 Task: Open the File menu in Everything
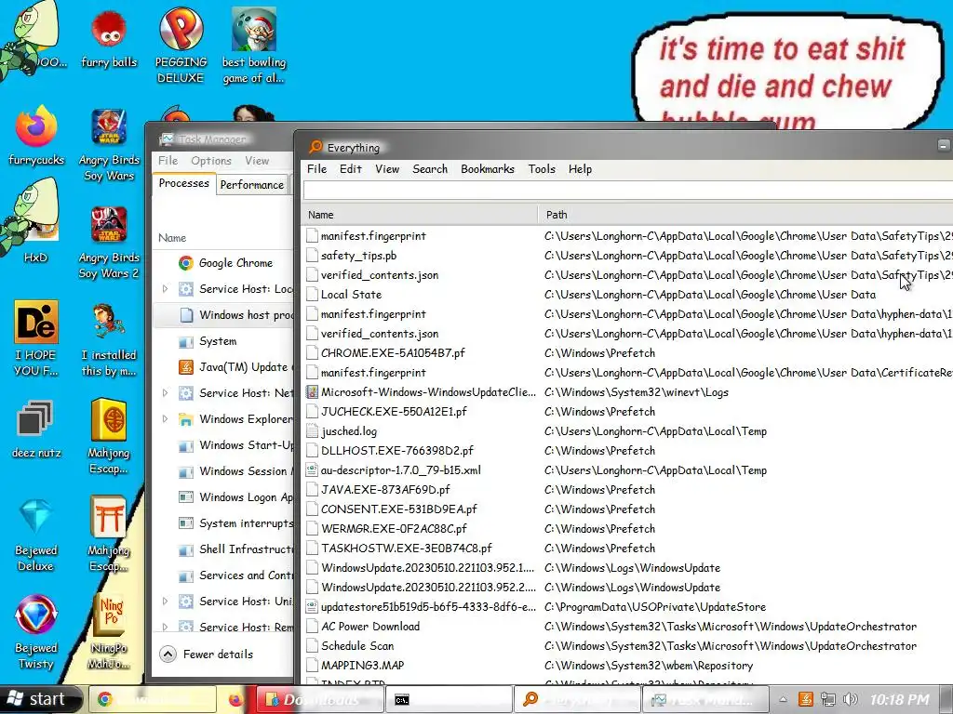pos(316,169)
